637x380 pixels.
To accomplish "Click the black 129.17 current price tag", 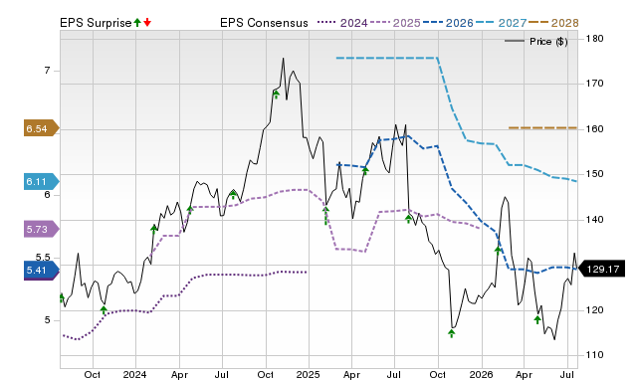I will coord(601,270).
